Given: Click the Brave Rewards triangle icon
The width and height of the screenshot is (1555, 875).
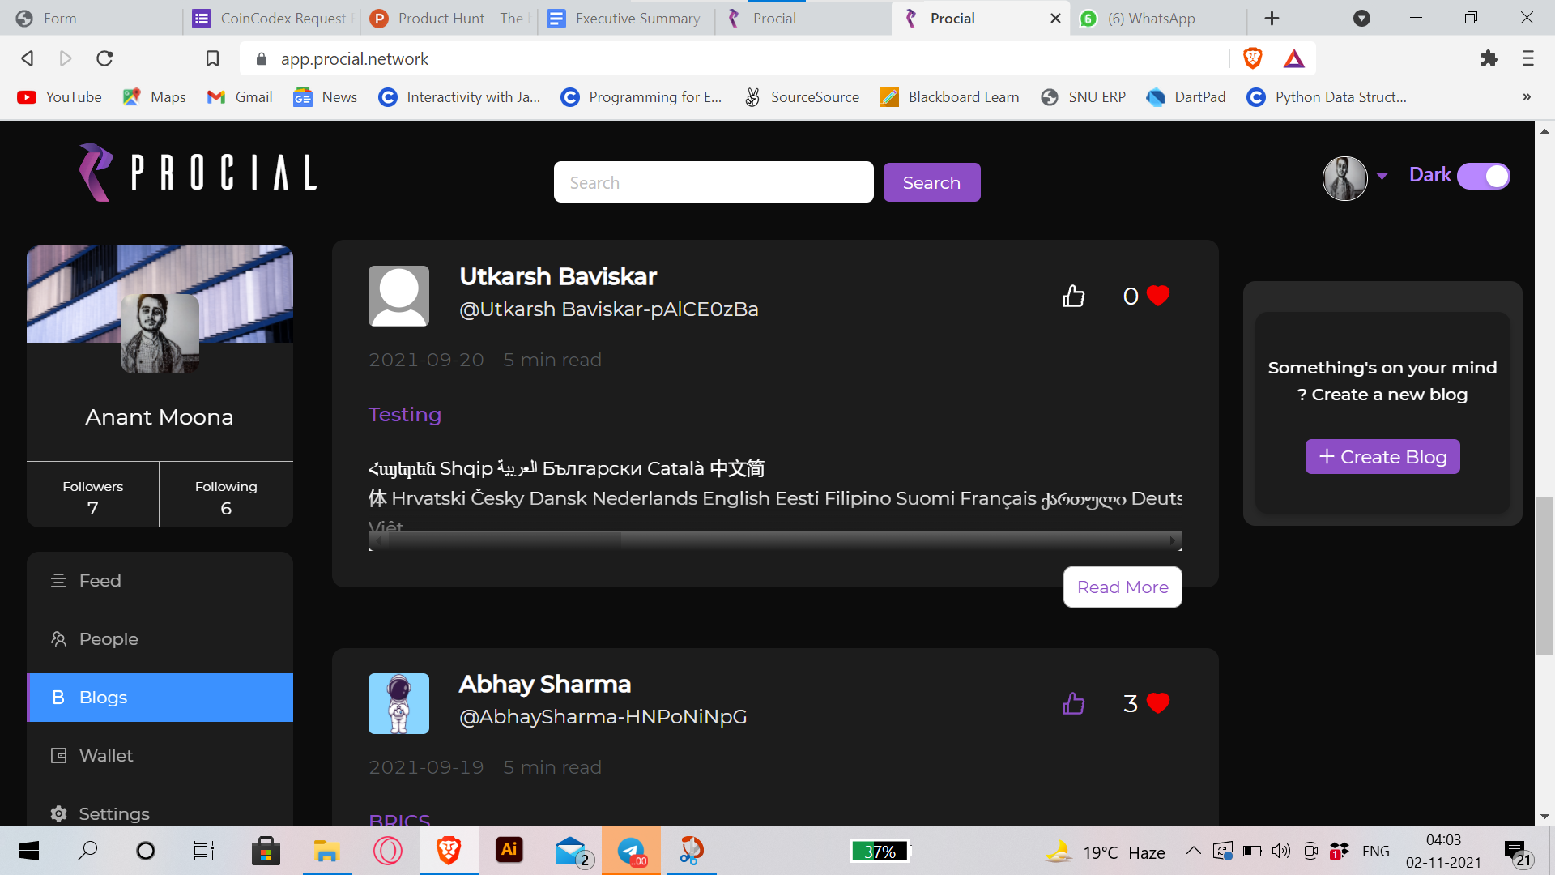Looking at the screenshot, I should 1293,58.
